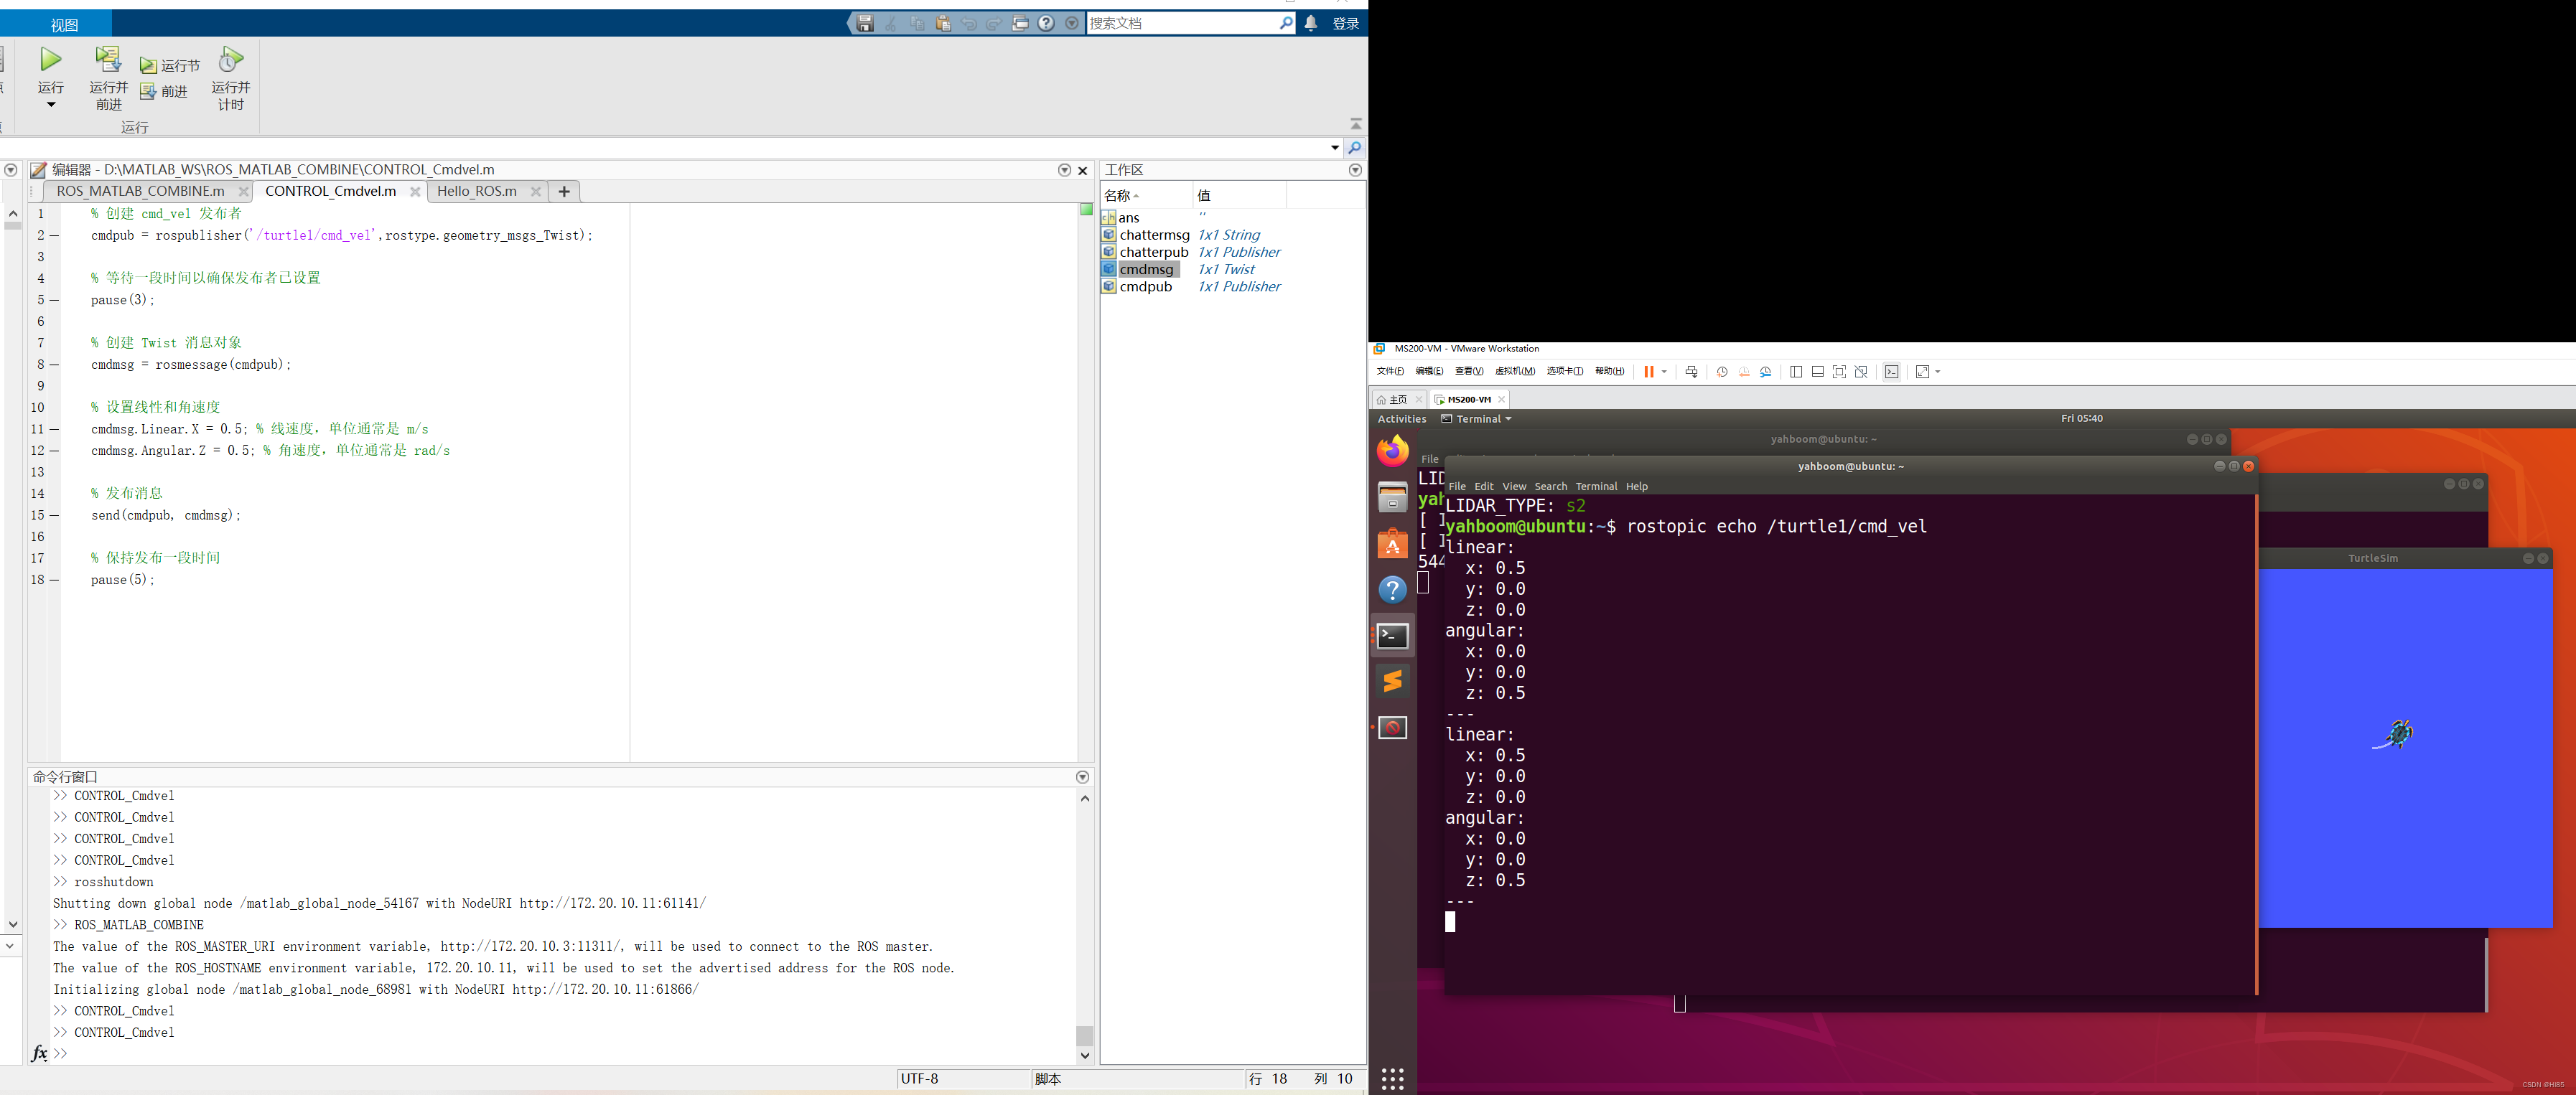This screenshot has height=1095, width=2576.
Task: Click Activities button in Ubuntu top bar
Action: [x=1401, y=418]
